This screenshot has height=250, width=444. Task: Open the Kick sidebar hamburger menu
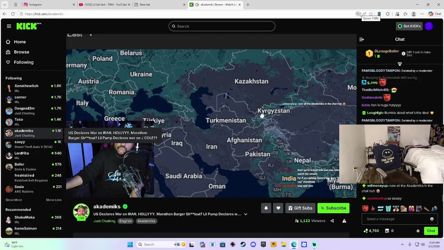9,26
